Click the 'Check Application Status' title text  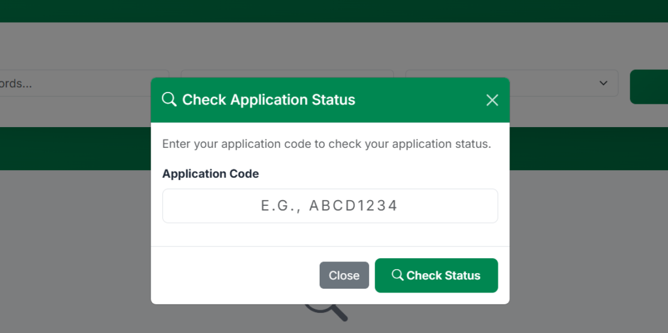[x=269, y=100]
